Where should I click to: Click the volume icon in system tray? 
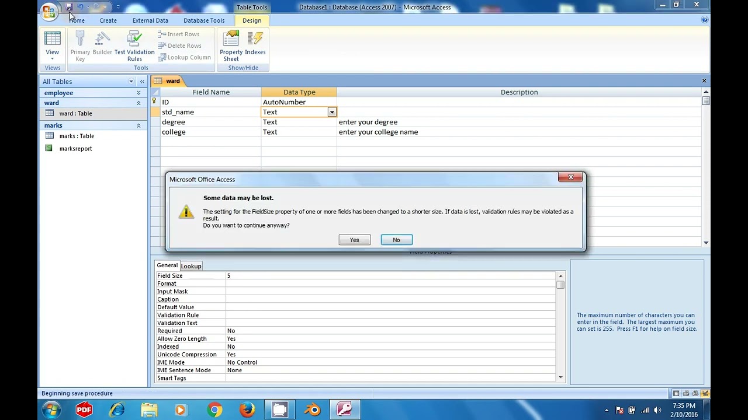[x=657, y=410]
